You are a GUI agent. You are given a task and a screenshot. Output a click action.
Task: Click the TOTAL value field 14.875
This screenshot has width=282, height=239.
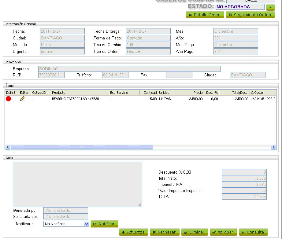(244, 197)
